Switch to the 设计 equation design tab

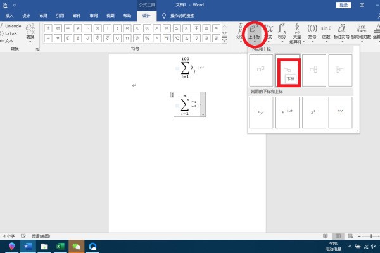point(146,13)
